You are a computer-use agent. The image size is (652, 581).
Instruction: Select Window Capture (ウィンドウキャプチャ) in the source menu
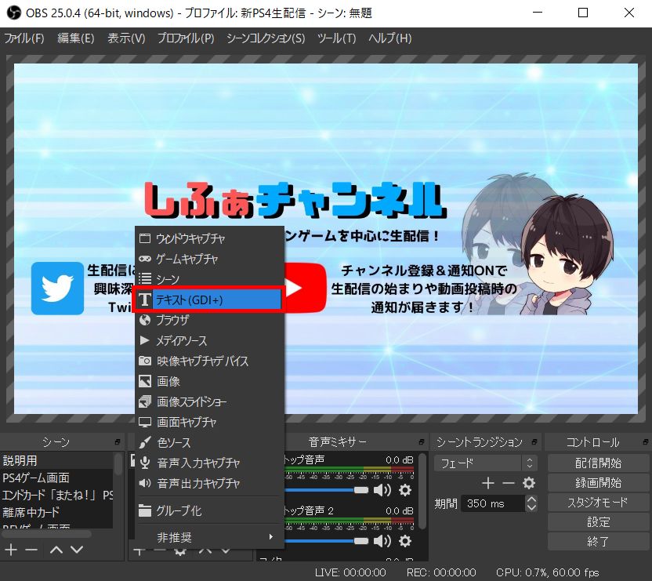(209, 238)
